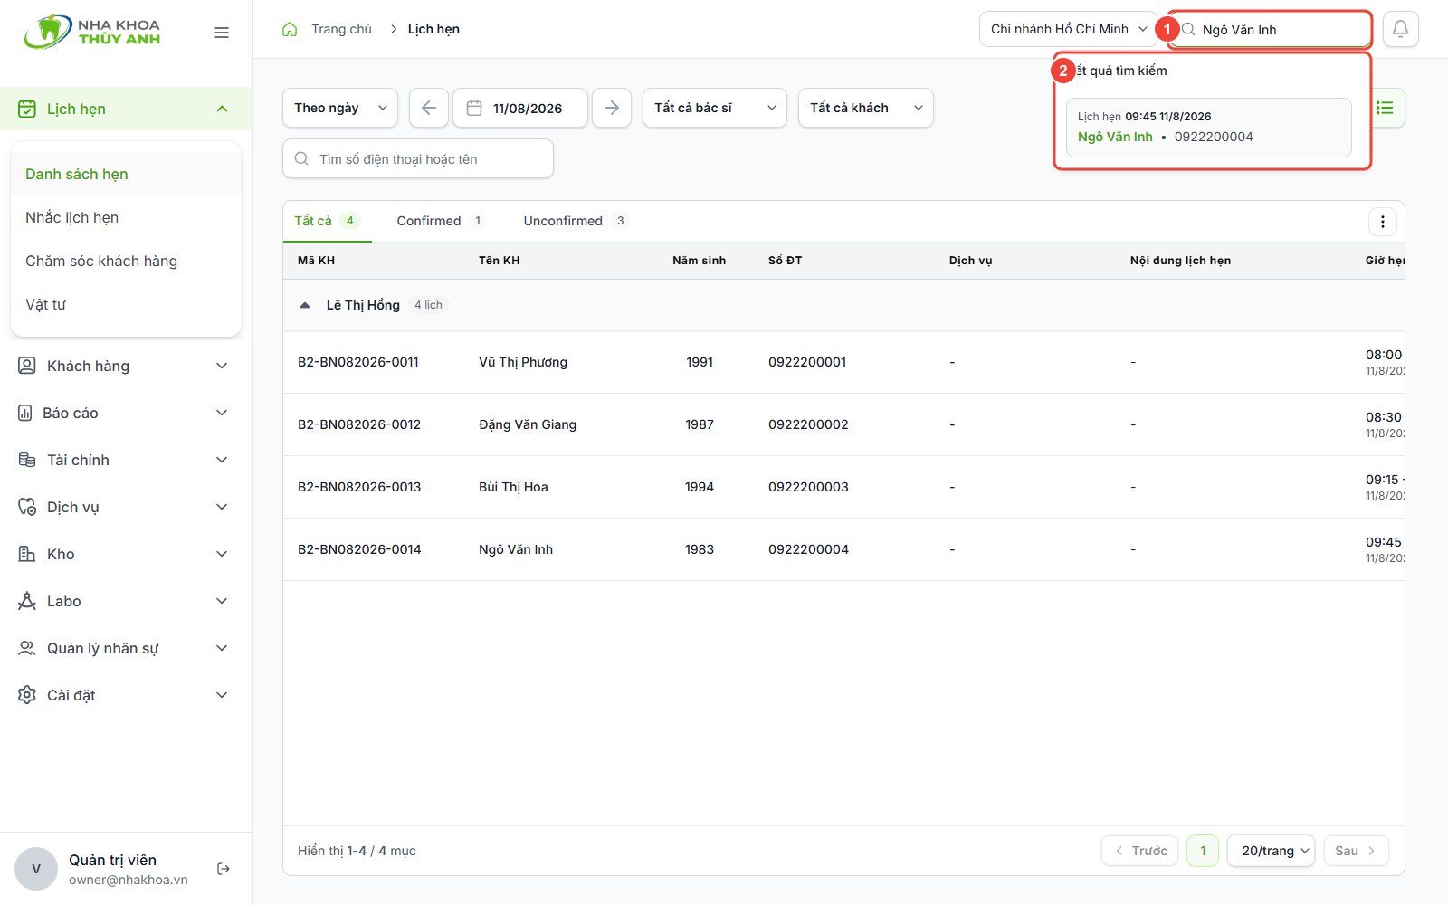Click the Kho sidebar icon
Screen dimensions: 1448x905
[27, 554]
